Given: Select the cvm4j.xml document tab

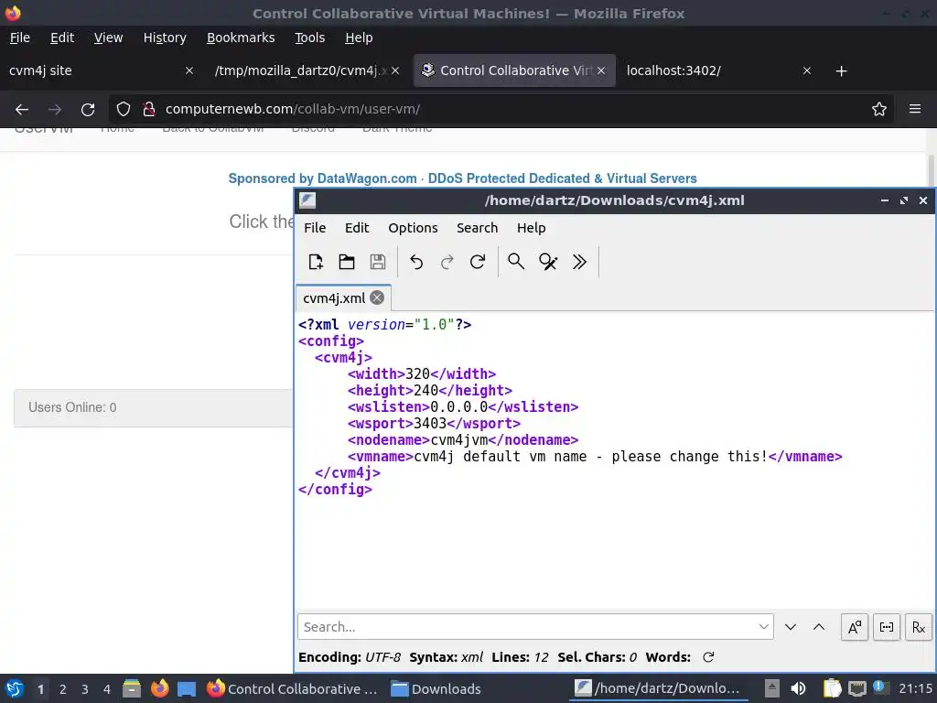Looking at the screenshot, I should pos(334,298).
